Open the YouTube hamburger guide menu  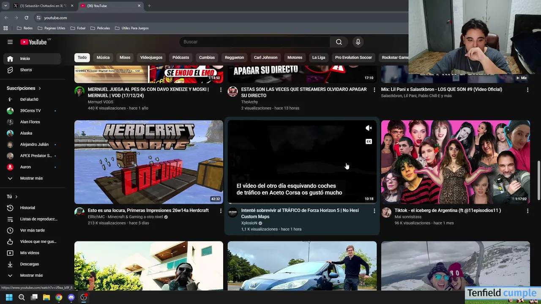coord(10,42)
